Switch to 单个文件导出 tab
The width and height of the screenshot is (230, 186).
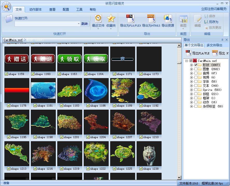194,45
